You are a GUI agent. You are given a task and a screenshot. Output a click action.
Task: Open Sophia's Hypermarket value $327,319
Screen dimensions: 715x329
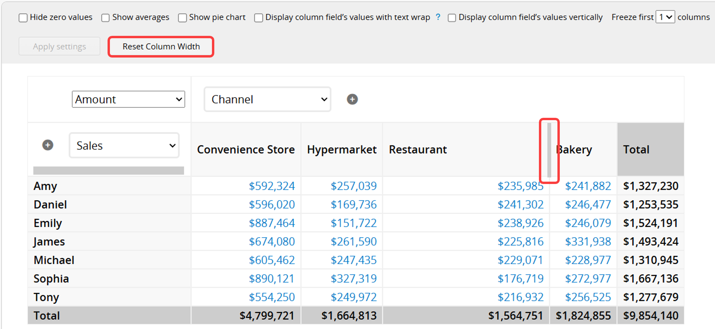[x=354, y=279]
